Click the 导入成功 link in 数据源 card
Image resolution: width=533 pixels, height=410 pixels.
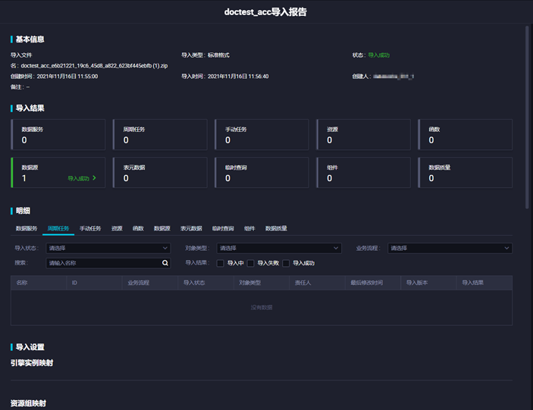point(79,178)
